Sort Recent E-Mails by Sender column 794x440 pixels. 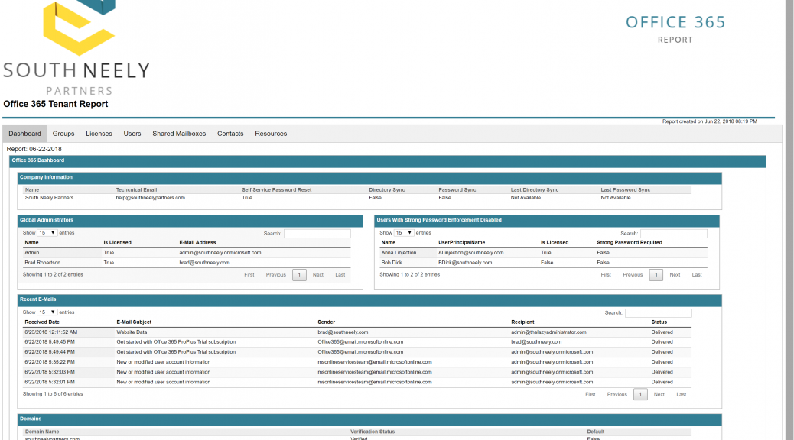click(x=327, y=322)
